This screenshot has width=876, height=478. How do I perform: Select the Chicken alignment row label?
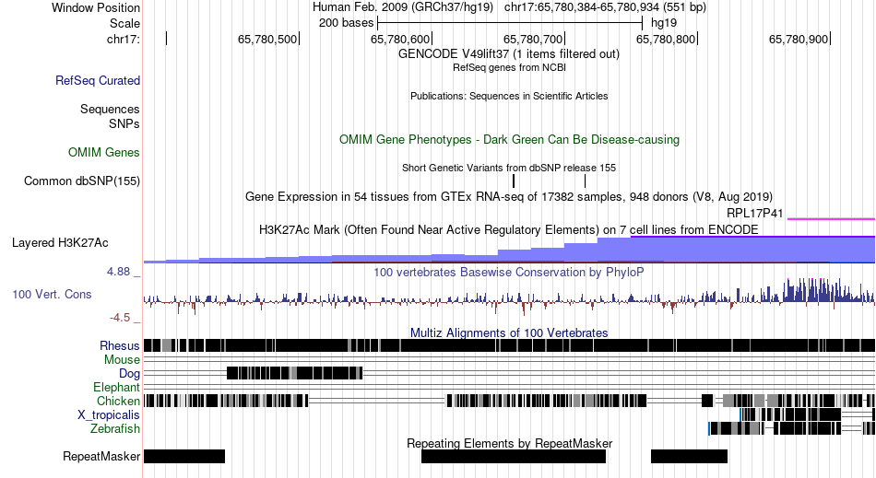(118, 401)
